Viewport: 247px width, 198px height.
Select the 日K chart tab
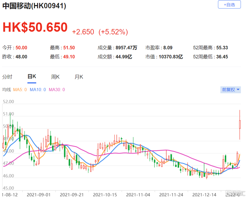point(32,77)
